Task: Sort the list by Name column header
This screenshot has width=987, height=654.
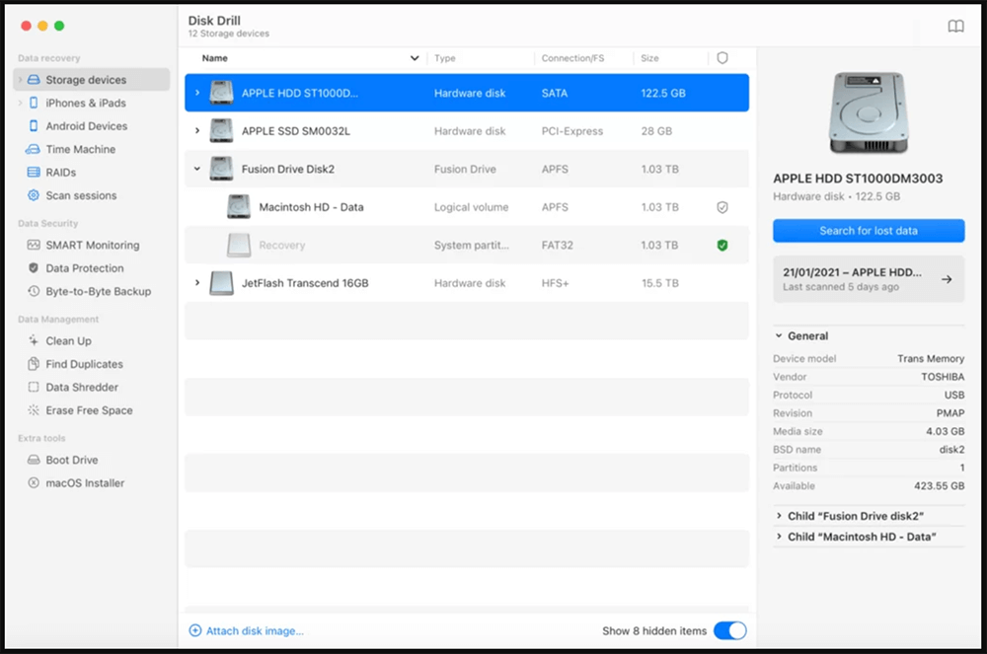Action: pyautogui.click(x=215, y=58)
